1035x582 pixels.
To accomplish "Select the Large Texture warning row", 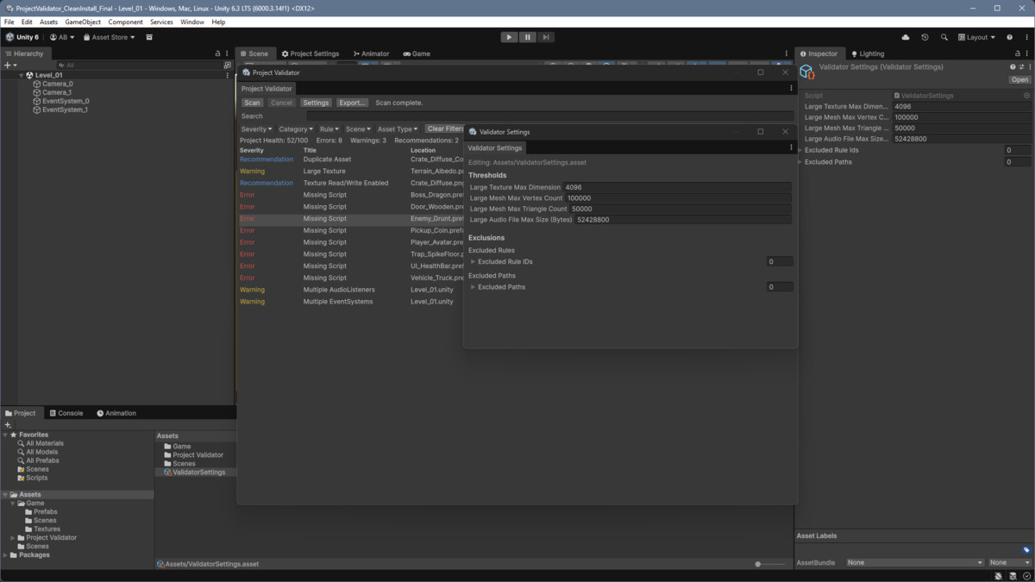I will click(352, 171).
